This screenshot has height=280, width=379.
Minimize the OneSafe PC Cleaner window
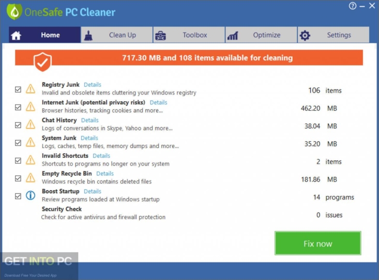click(362, 6)
